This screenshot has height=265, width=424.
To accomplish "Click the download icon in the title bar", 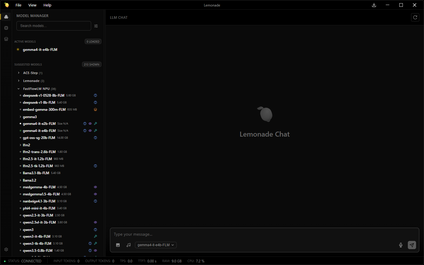I will (374, 5).
